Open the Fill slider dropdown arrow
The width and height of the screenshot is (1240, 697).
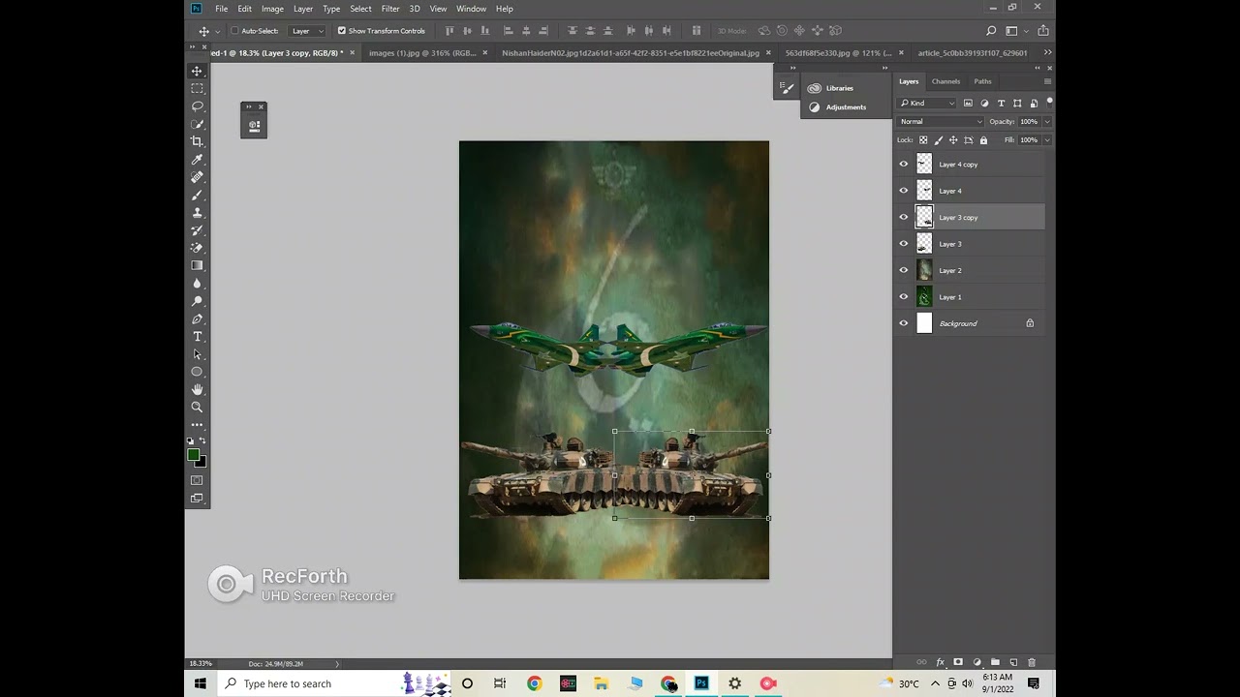coord(1047,140)
